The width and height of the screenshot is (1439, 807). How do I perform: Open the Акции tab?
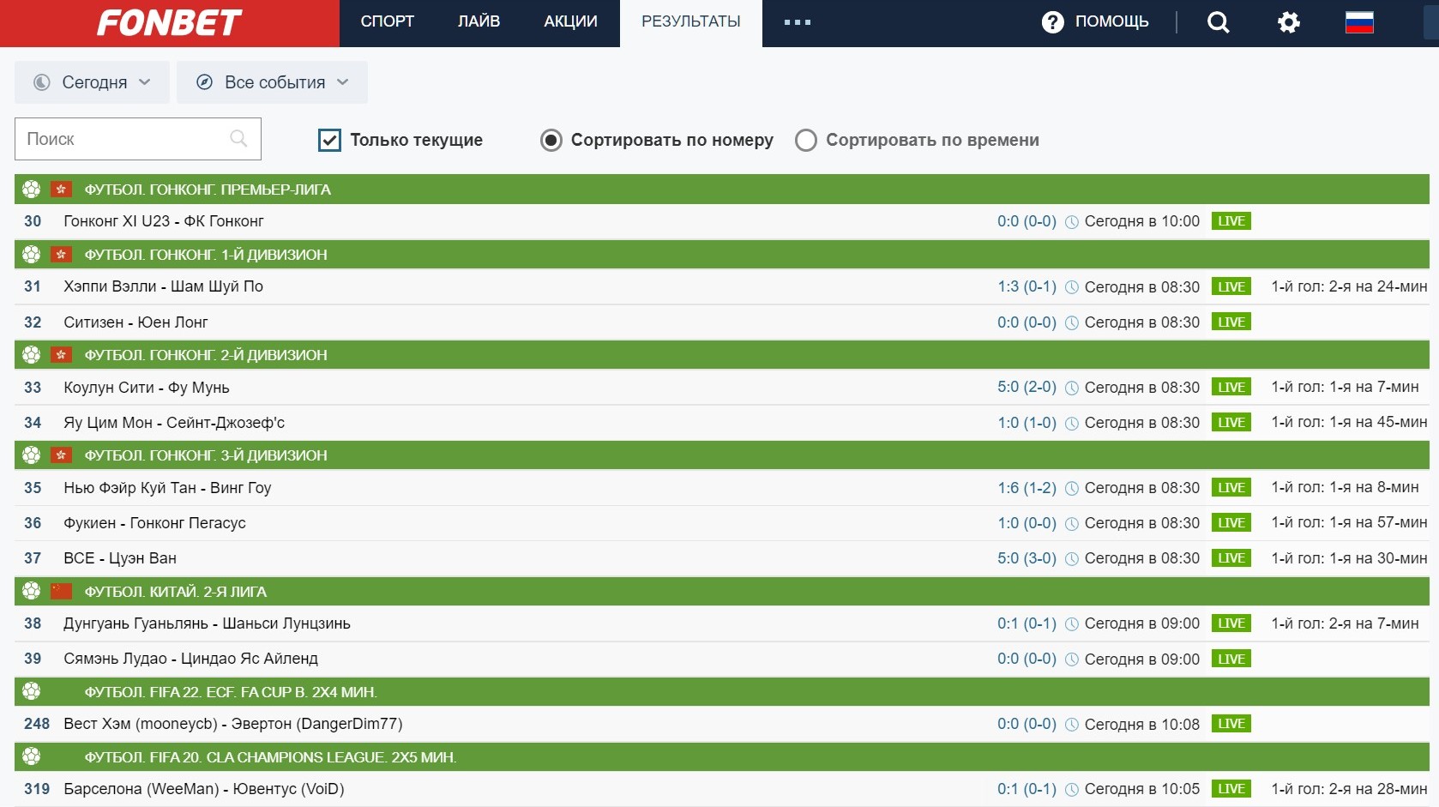coord(570,21)
